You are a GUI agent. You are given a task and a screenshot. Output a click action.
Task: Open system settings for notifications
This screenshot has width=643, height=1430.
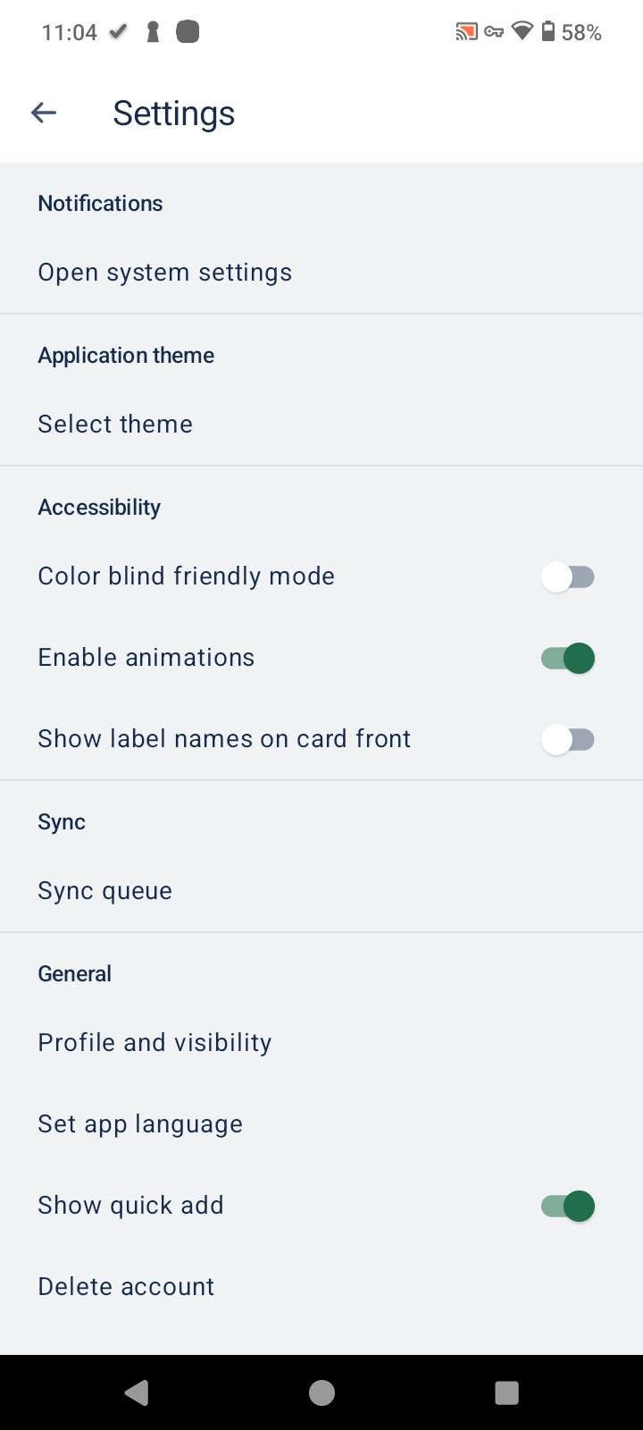point(165,272)
